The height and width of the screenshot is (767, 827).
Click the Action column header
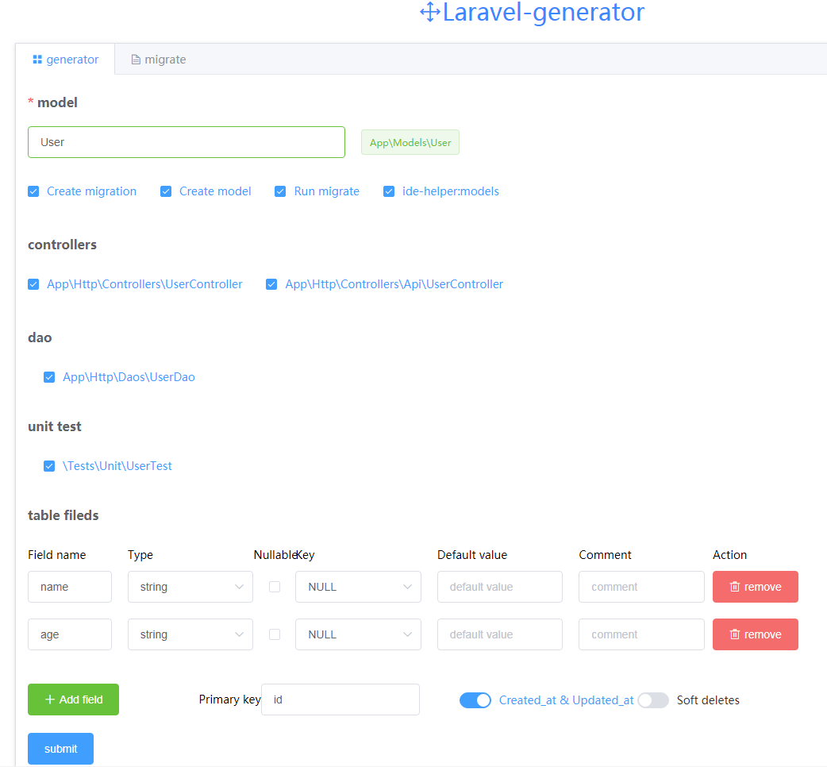coord(730,555)
